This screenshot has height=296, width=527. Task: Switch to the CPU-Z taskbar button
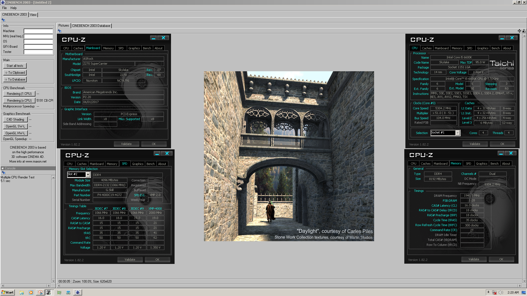tap(49, 292)
